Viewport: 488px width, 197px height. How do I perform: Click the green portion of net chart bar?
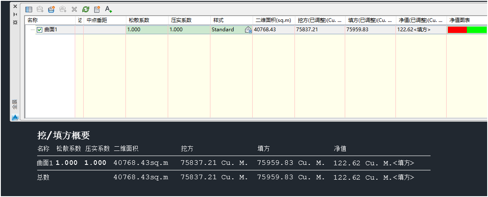[477, 30]
